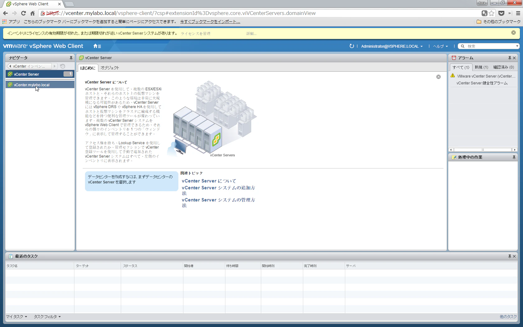Click the vCenter inventory breadcrumb label
Screen dimensions: 523x327
click(x=29, y=66)
